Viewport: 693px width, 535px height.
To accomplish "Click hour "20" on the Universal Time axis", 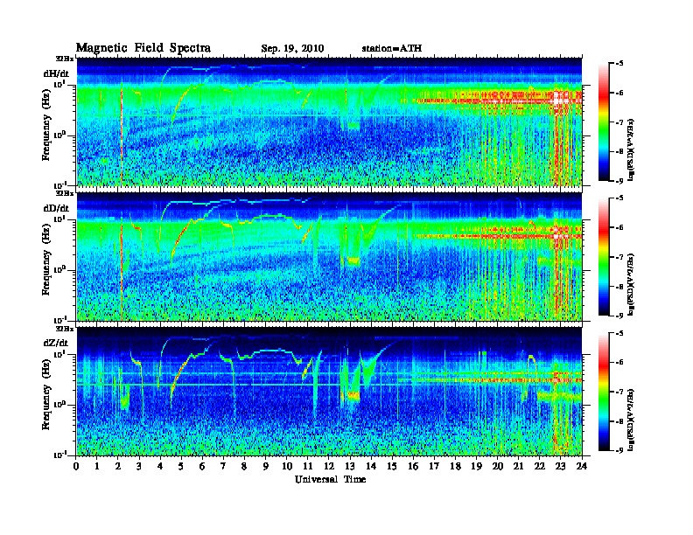I will (x=498, y=466).
